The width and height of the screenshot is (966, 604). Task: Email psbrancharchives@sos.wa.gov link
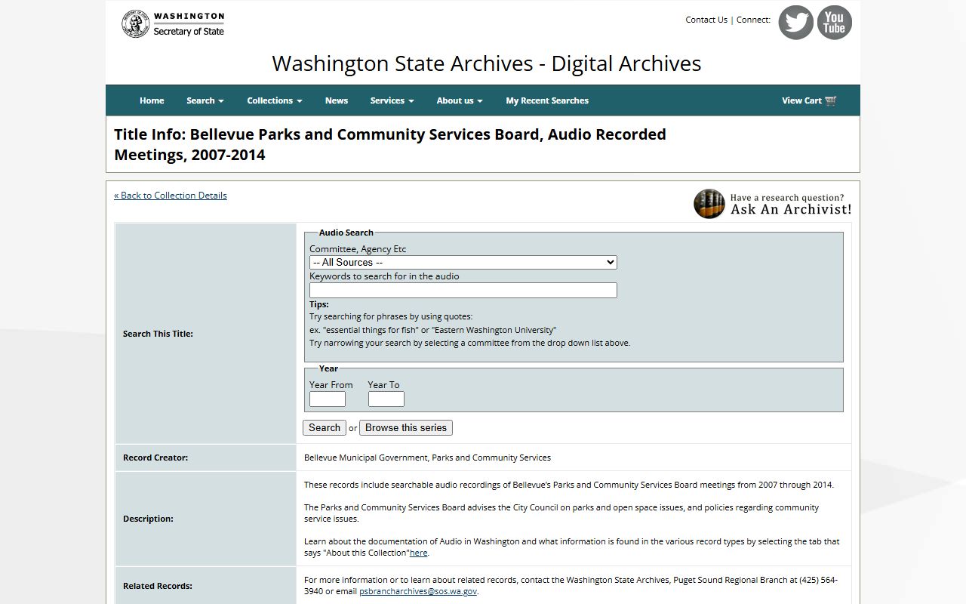point(418,591)
